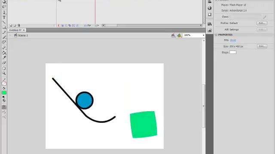
Task: Click Edit button next to Profile Default
Action: (262, 23)
